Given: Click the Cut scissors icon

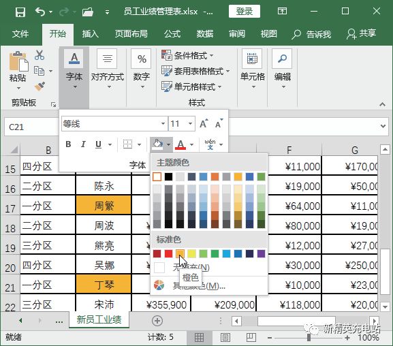Looking at the screenshot, I should [40, 54].
